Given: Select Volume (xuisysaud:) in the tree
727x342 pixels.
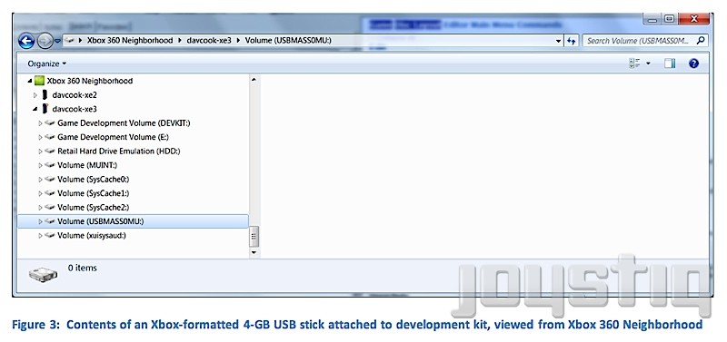Looking at the screenshot, I should click(92, 236).
